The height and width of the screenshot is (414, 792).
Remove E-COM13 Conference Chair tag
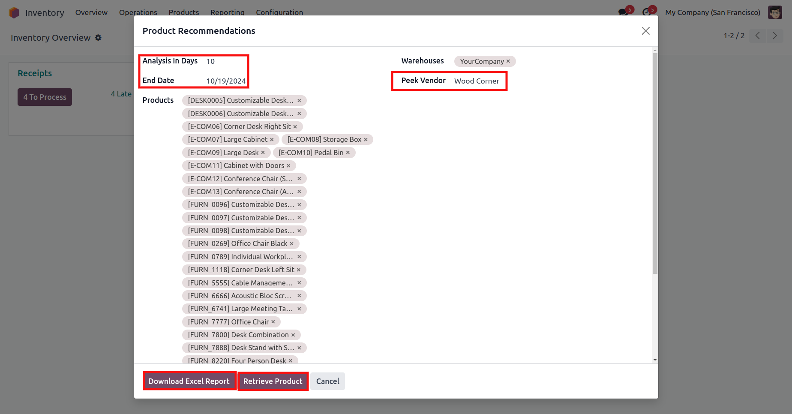[299, 192]
